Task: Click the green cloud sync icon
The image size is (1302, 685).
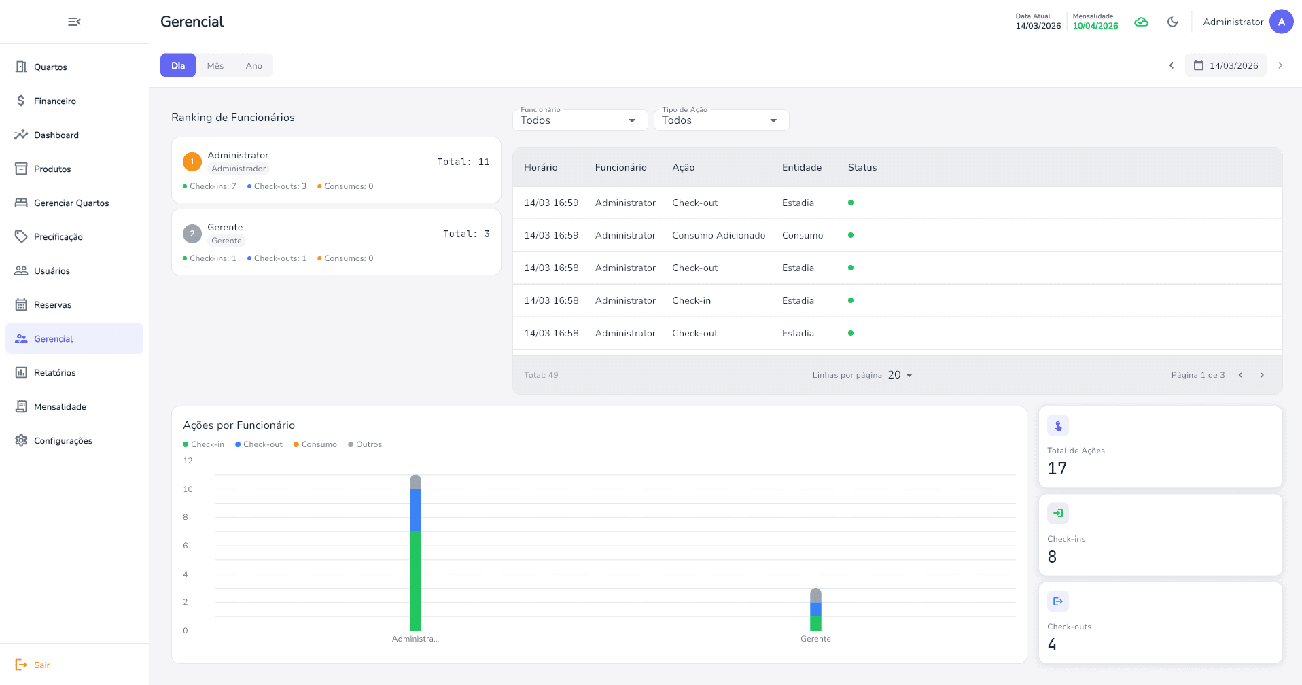Action: [x=1141, y=22]
